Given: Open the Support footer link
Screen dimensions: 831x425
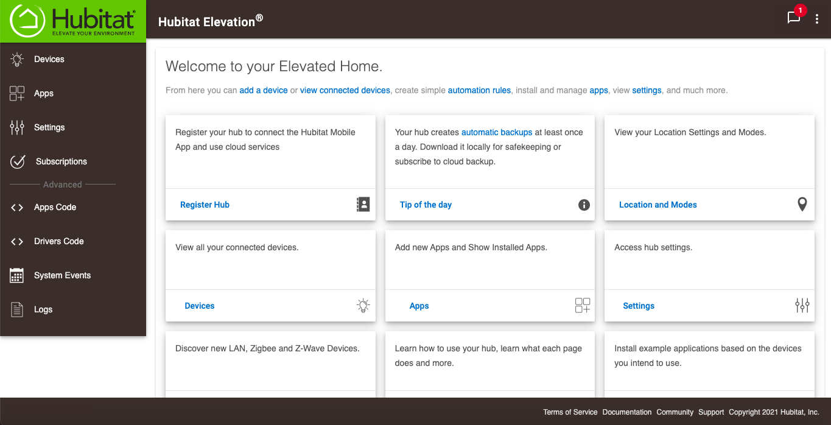Looking at the screenshot, I should (x=711, y=412).
